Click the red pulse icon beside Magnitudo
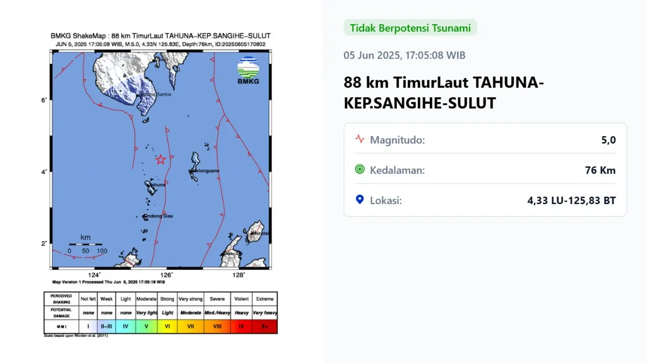The width and height of the screenshot is (646, 363). pos(360,139)
